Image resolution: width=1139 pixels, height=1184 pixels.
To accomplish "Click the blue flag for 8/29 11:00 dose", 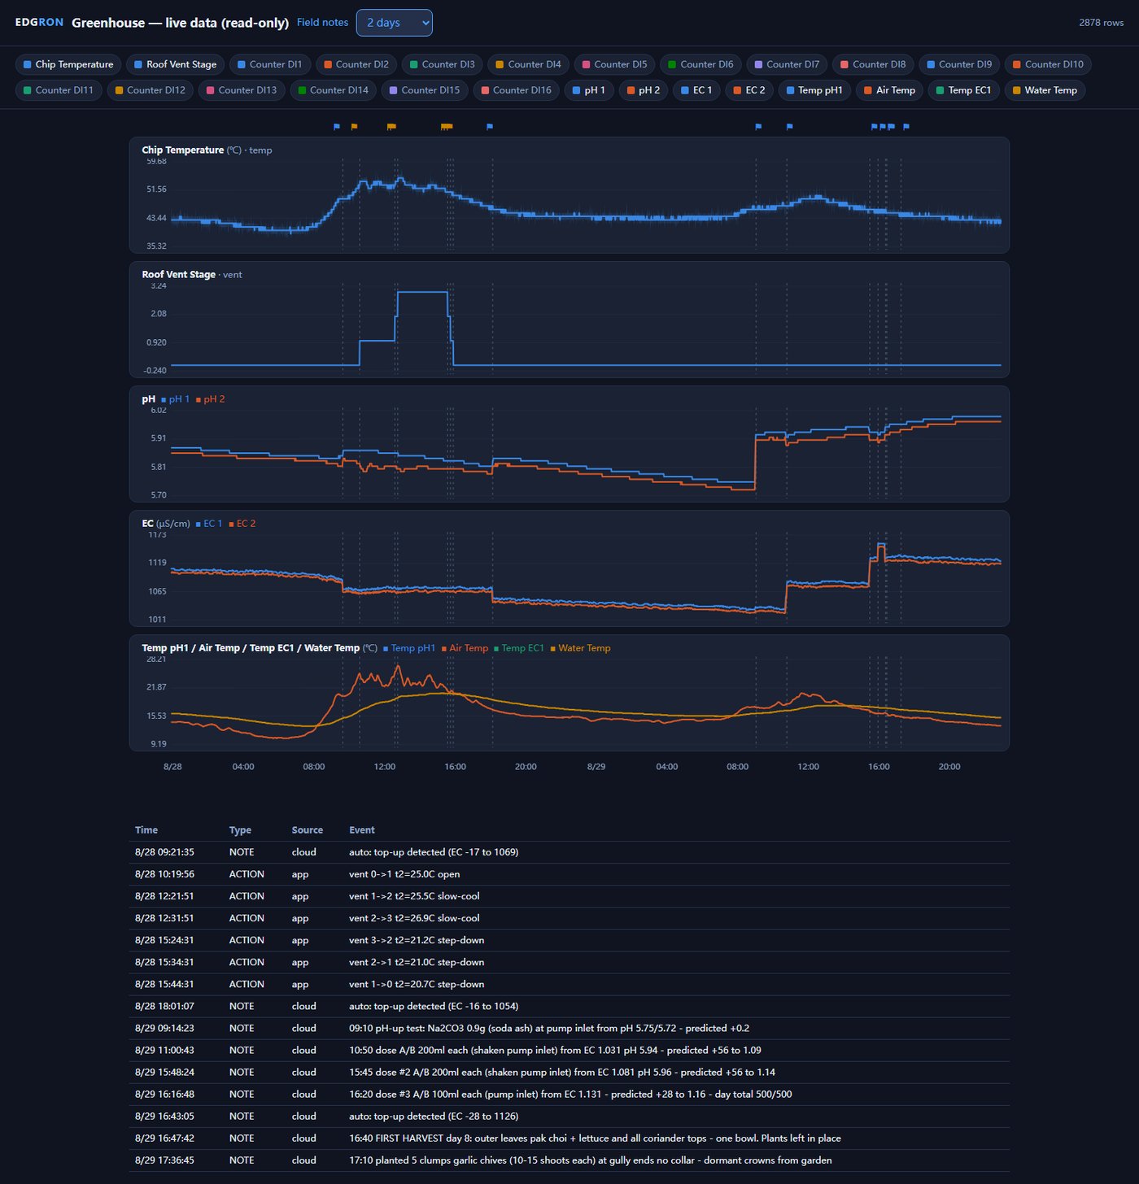I will 789,127.
